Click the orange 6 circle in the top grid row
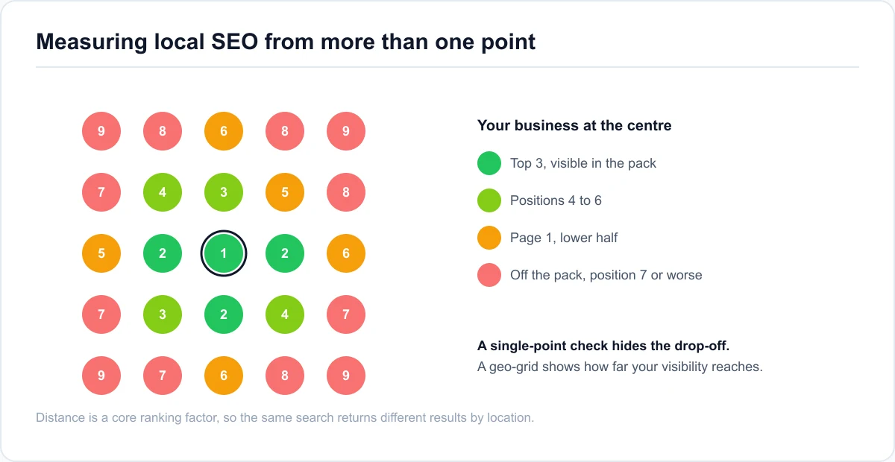The width and height of the screenshot is (895, 462). pyautogui.click(x=224, y=131)
